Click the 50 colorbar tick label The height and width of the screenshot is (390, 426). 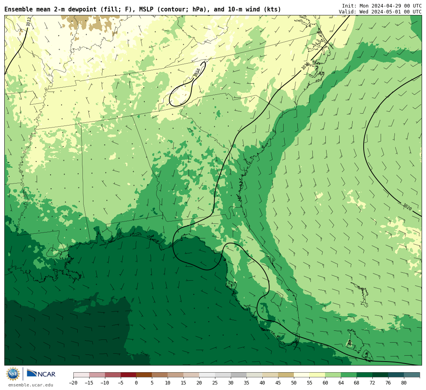point(294,383)
